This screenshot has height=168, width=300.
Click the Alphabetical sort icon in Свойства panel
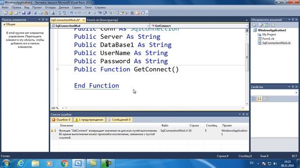click(x=259, y=98)
